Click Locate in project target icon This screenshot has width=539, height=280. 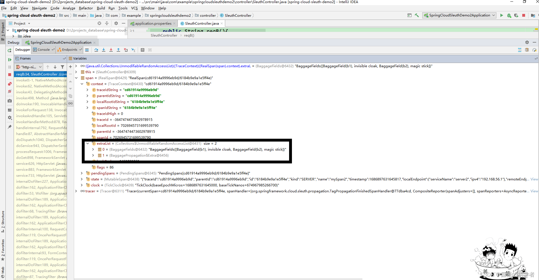[99, 23]
